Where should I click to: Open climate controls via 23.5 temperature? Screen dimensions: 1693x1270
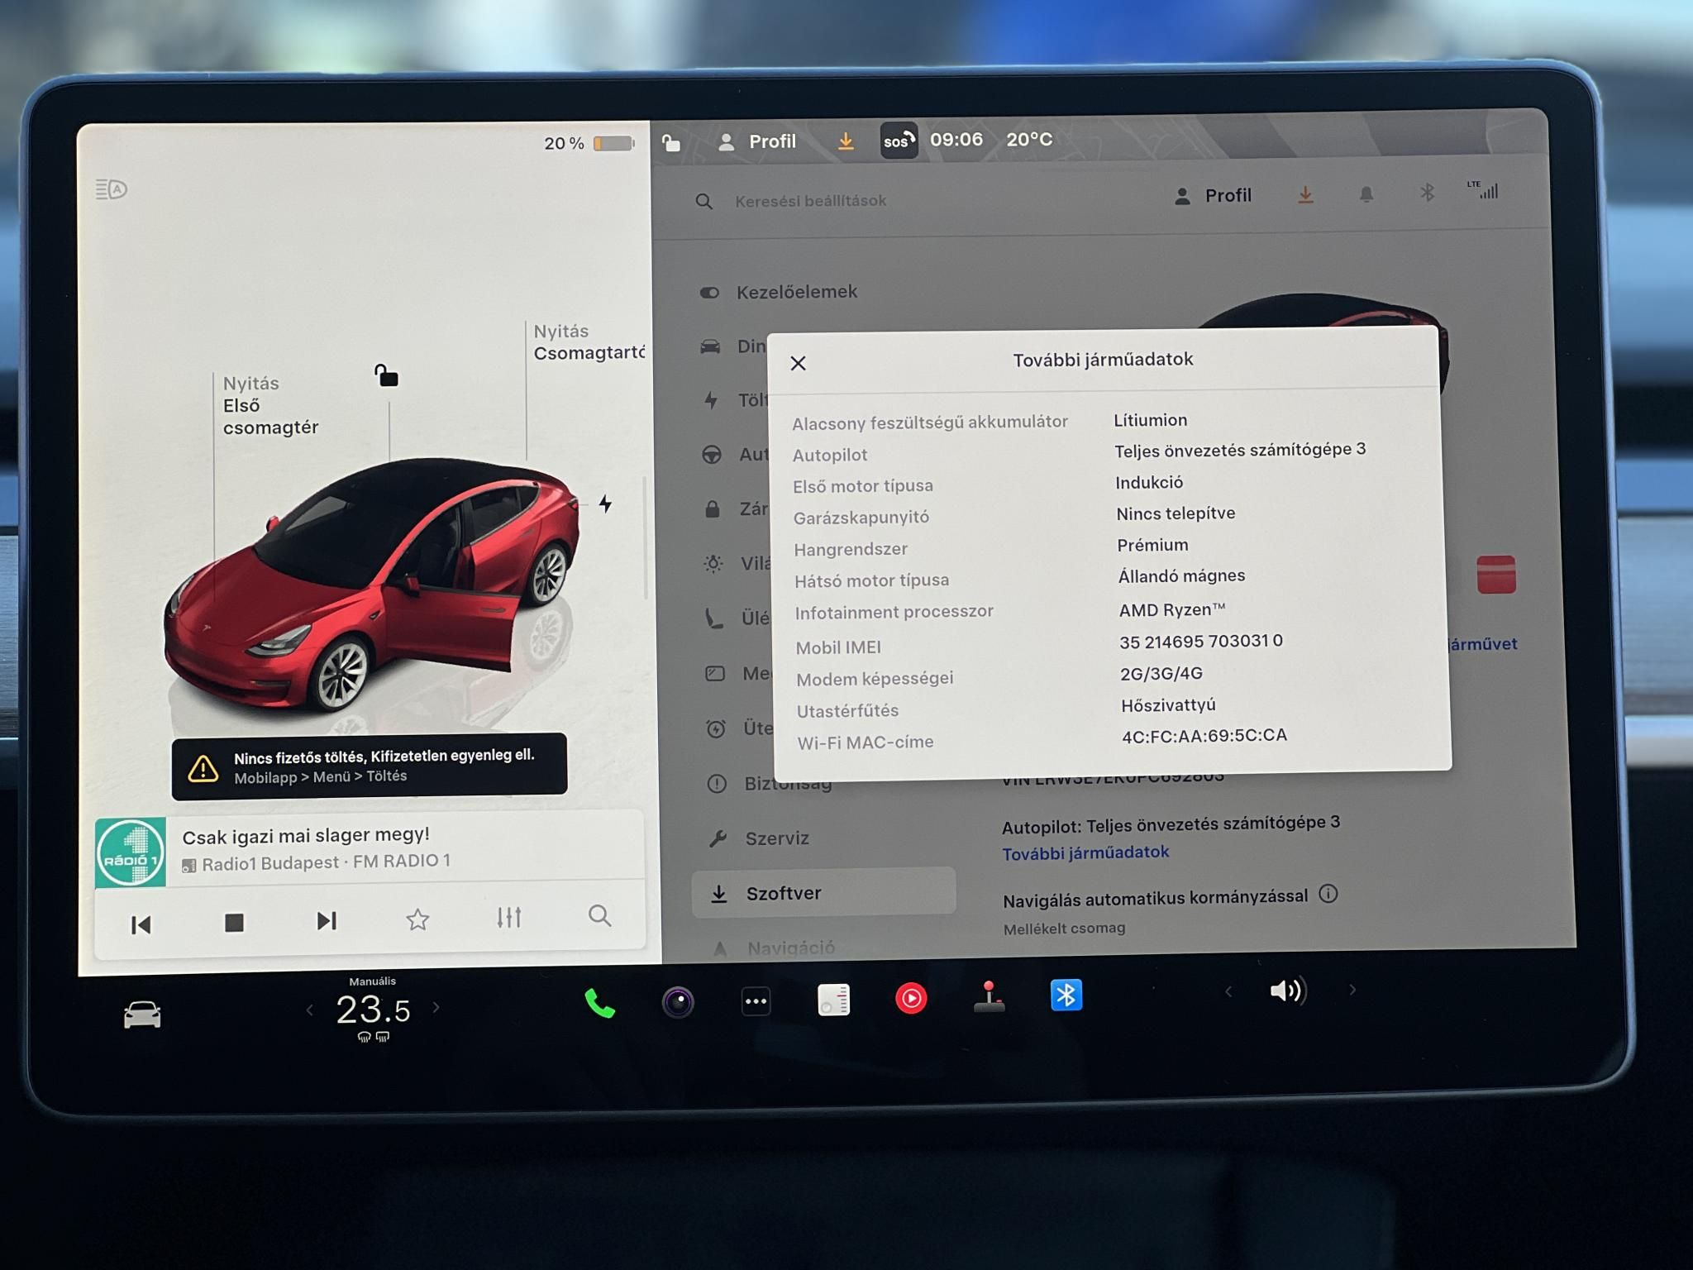click(x=373, y=1010)
